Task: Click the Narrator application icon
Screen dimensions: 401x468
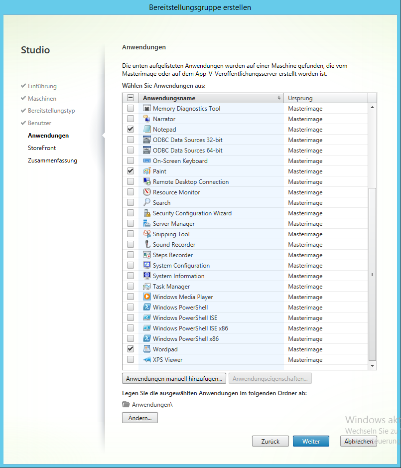Action: coord(146,119)
